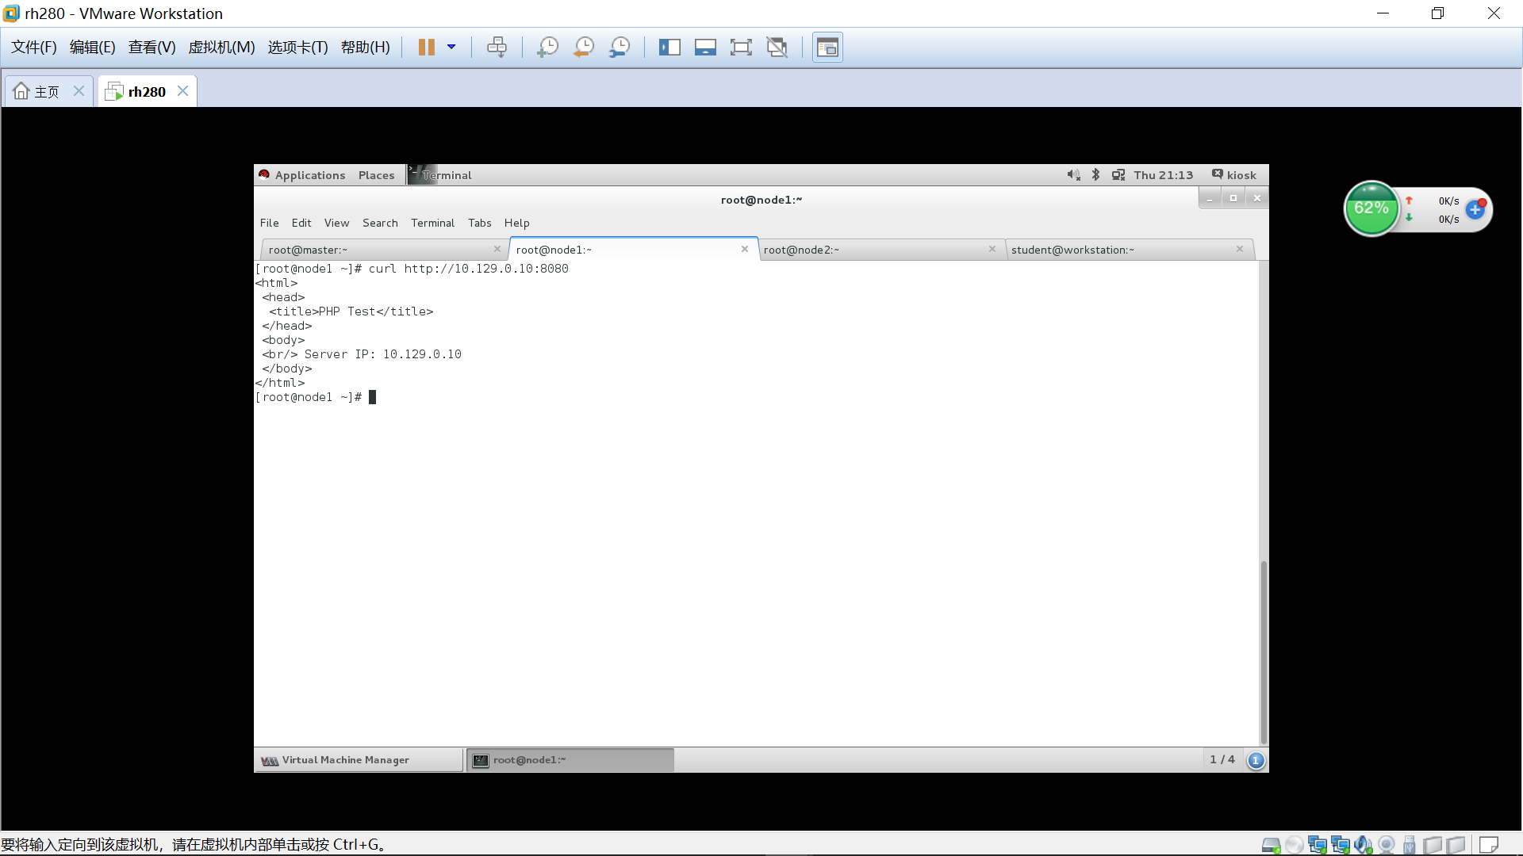Click the terminal vertical scrollbar
Image resolution: width=1523 pixels, height=856 pixels.
[x=1263, y=650]
